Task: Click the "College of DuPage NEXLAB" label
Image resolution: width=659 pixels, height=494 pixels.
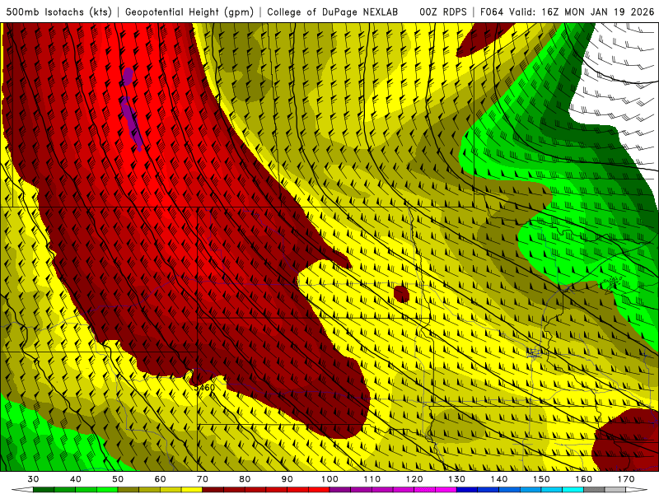Action: [333, 12]
